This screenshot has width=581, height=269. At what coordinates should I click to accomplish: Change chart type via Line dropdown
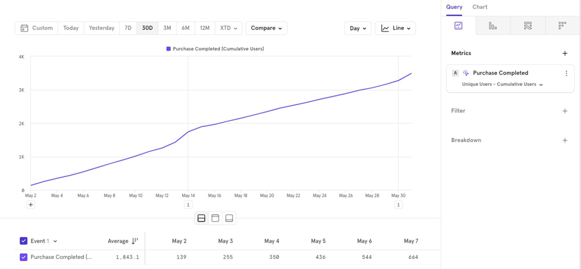(x=395, y=28)
